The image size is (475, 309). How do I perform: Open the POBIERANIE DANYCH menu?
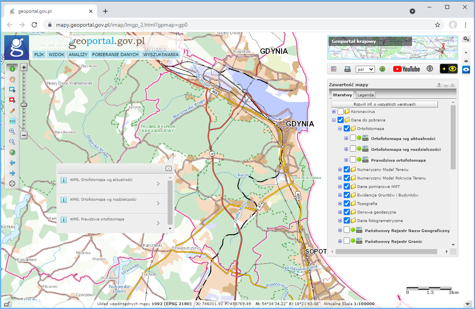pos(115,55)
